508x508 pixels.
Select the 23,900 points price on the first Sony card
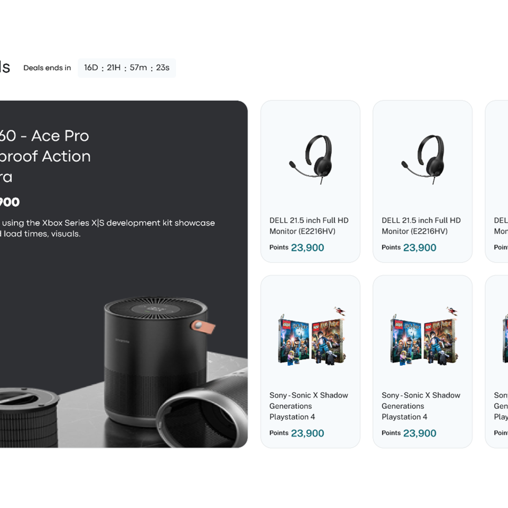(307, 433)
